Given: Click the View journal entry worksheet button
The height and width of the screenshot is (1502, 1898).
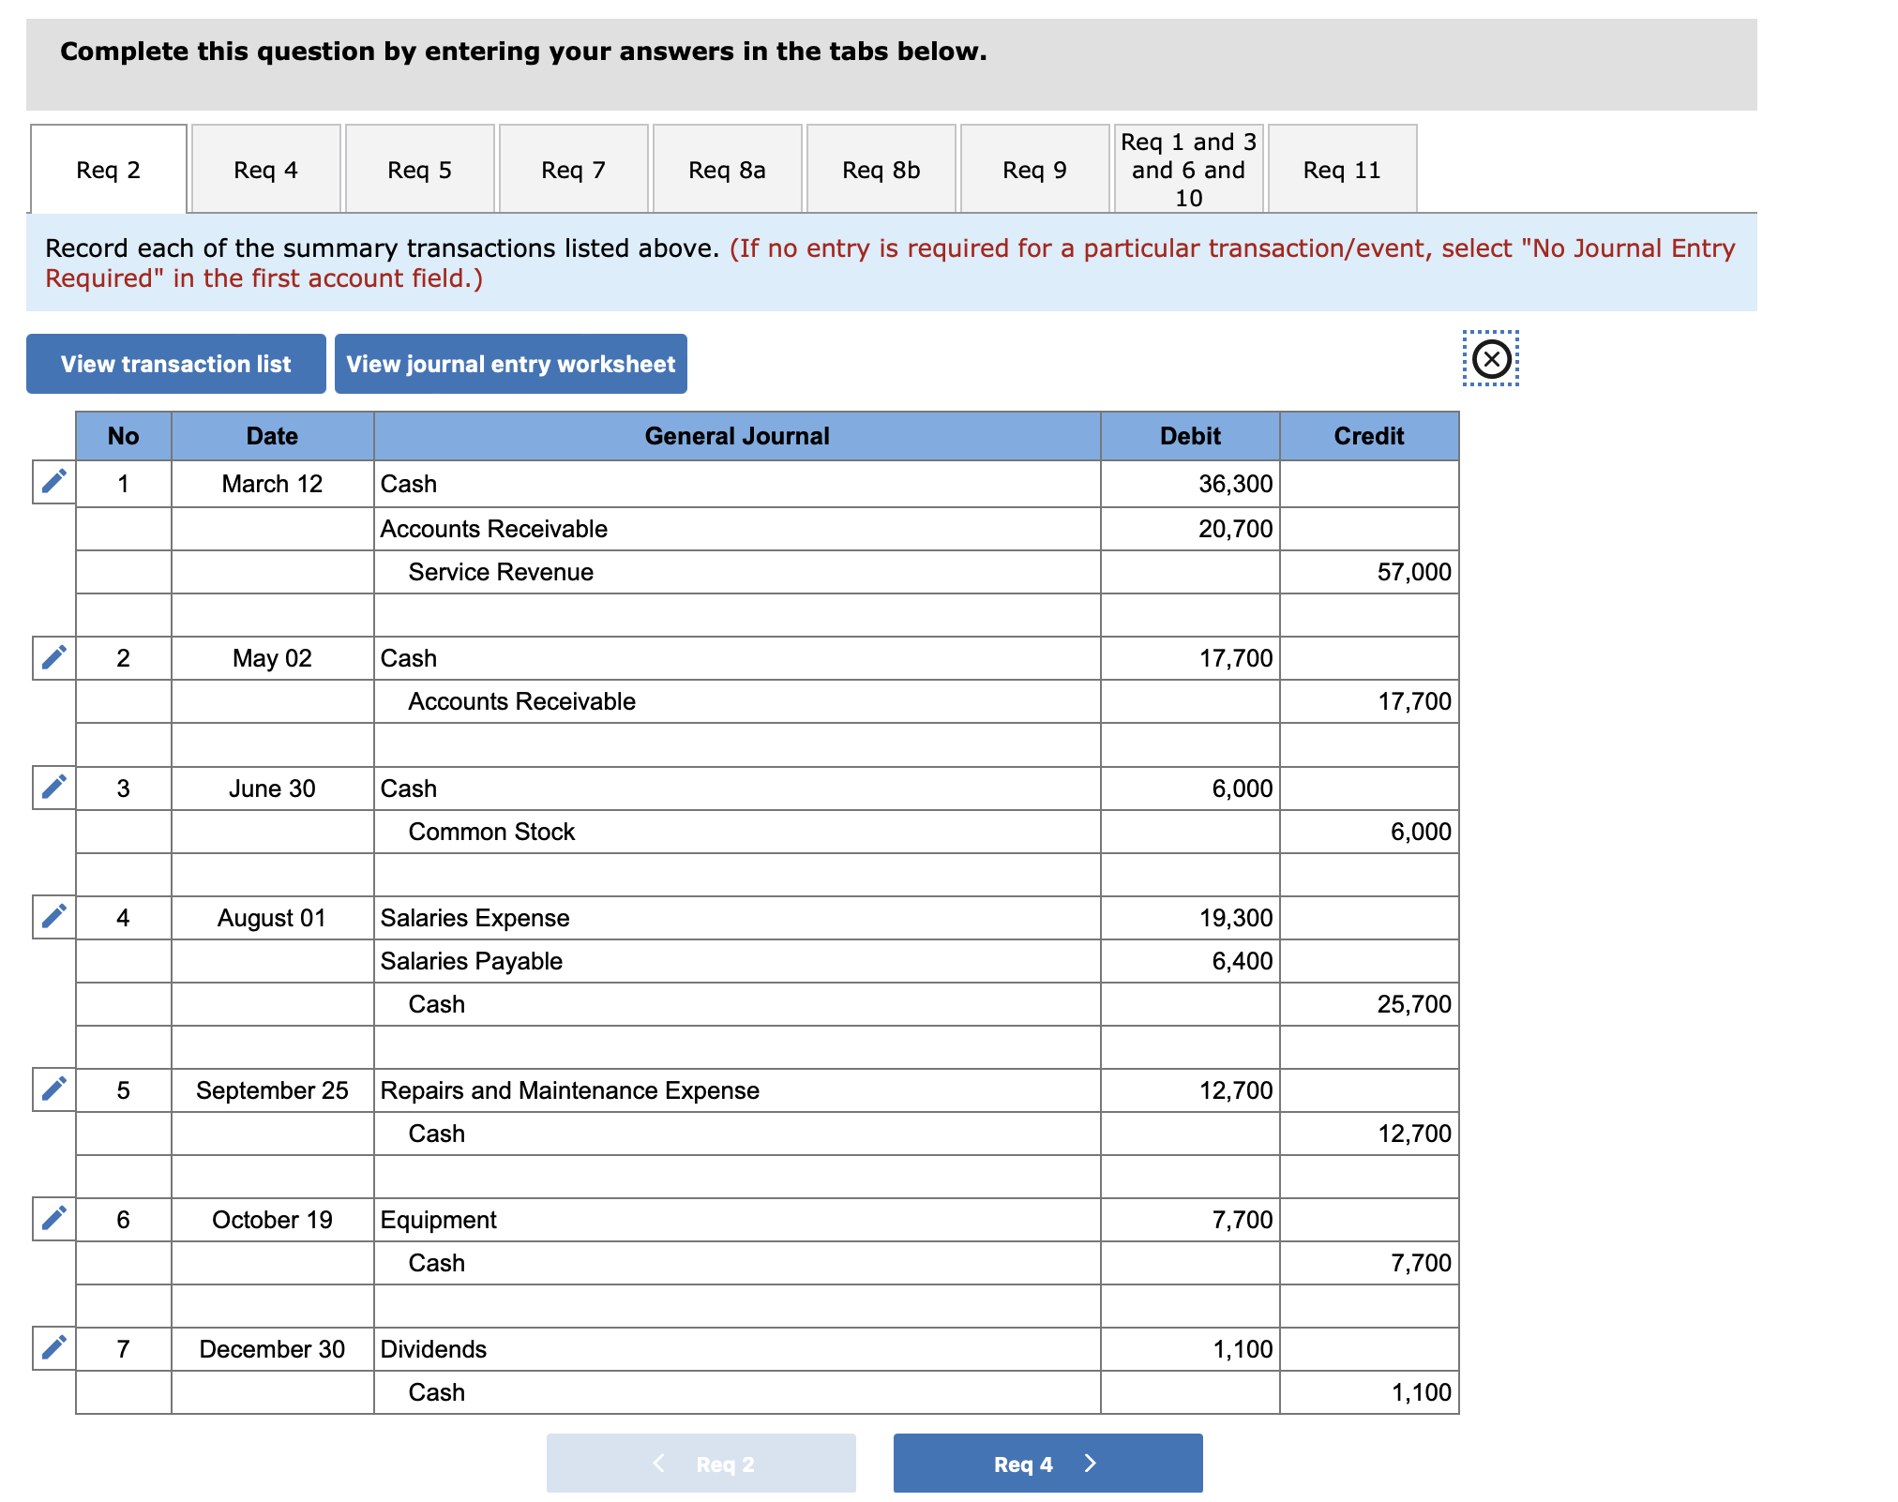Looking at the screenshot, I should [510, 364].
